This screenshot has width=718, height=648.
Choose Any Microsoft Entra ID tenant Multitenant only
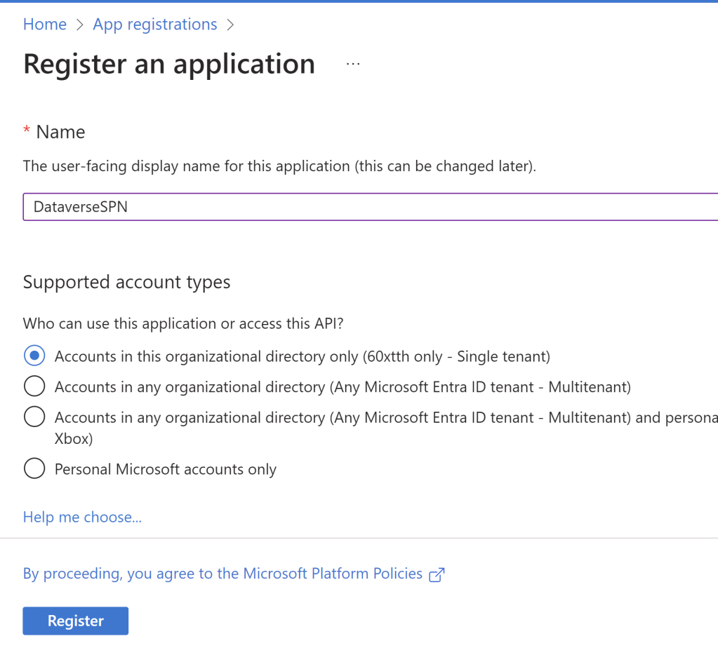pyautogui.click(x=34, y=386)
